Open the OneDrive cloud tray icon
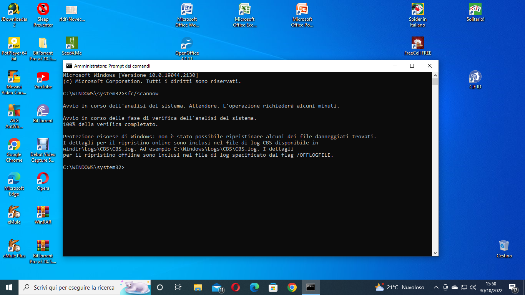The height and width of the screenshot is (295, 525). (x=455, y=287)
